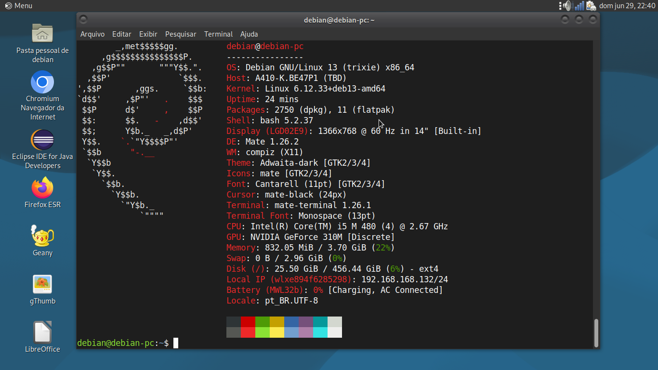Open the Arquivo menu
The image size is (658, 370).
coord(92,34)
